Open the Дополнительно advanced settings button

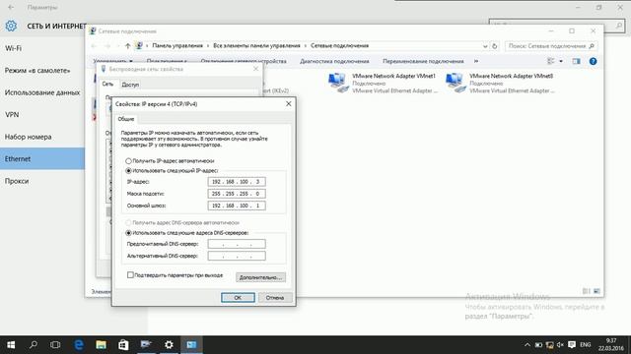pyautogui.click(x=260, y=277)
